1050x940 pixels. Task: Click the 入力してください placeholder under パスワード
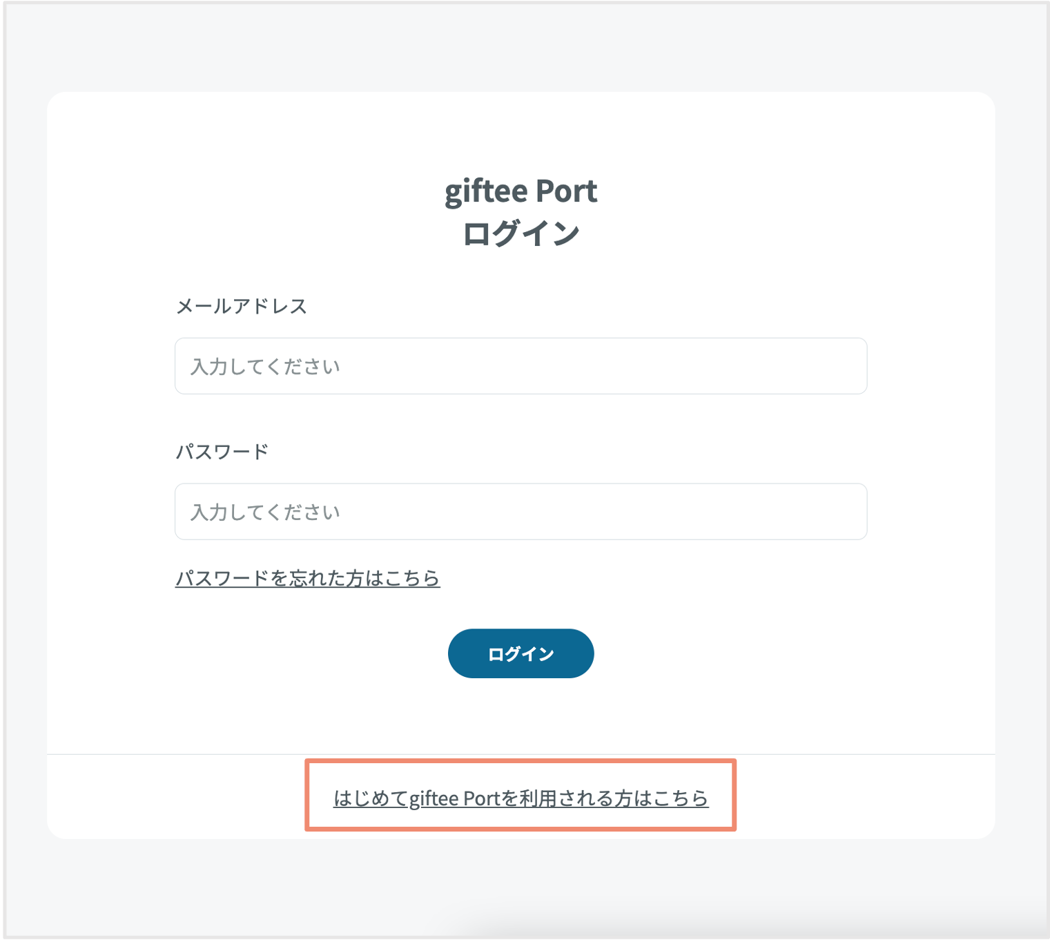(264, 511)
